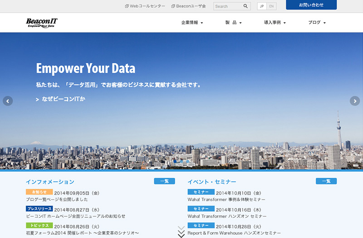
Task: Select the second carousel dot indicator
Action: coord(181,162)
